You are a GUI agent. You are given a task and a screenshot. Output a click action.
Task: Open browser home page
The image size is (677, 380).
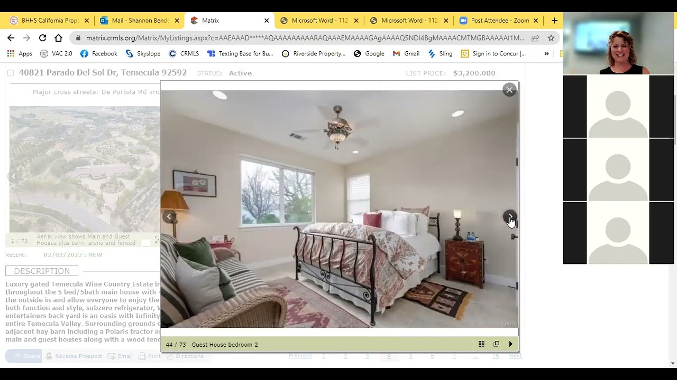(59, 38)
